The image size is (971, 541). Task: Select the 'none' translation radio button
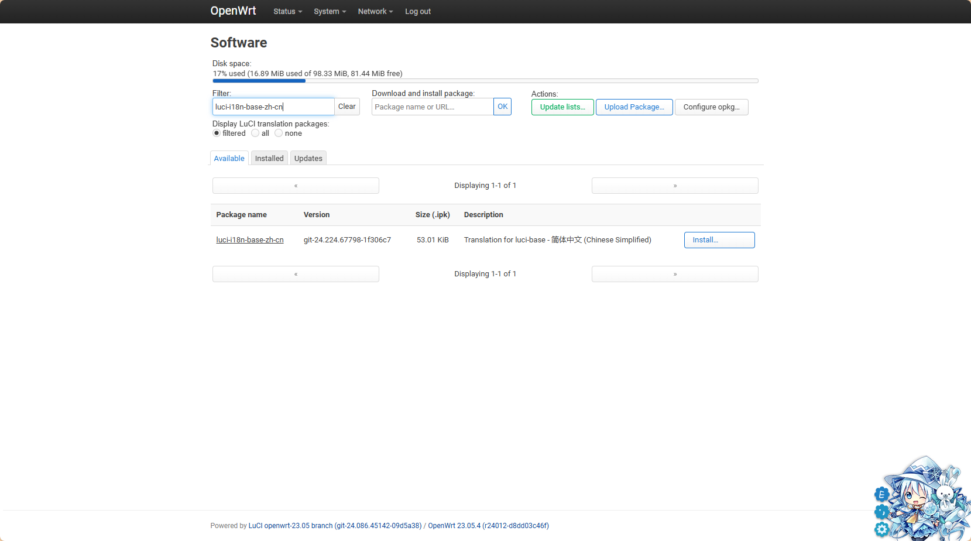[279, 133]
